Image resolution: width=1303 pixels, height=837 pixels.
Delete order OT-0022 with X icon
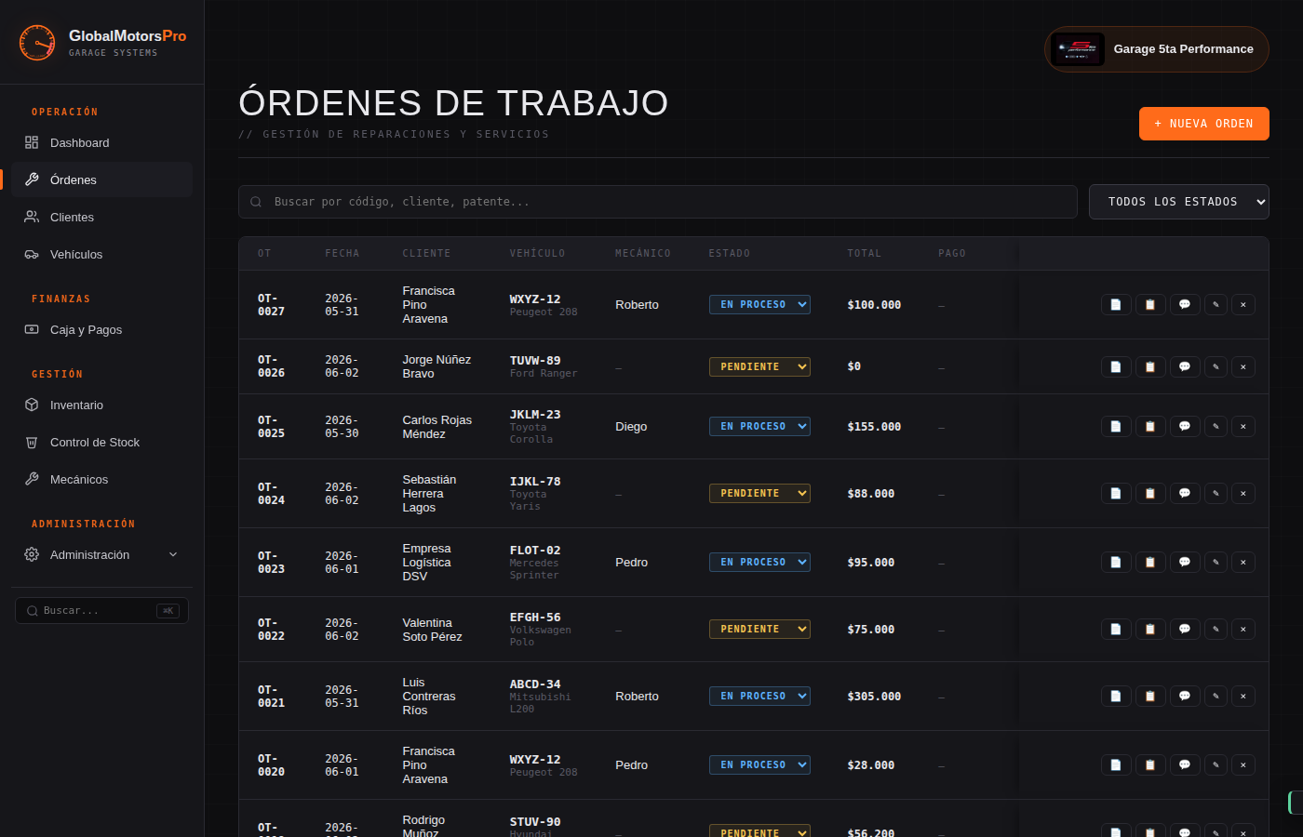(1243, 629)
